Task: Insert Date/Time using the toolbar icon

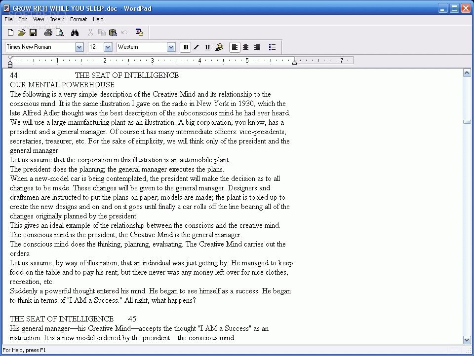Action: (139, 33)
